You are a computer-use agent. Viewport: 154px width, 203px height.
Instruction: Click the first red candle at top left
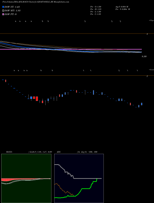point(6,81)
